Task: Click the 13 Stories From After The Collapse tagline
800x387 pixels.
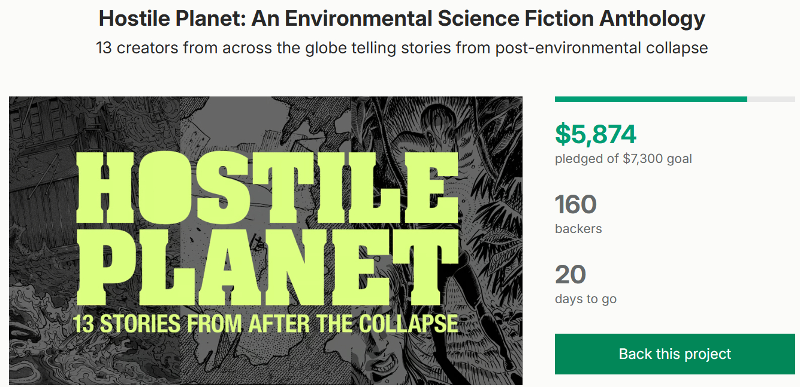Action: click(265, 323)
